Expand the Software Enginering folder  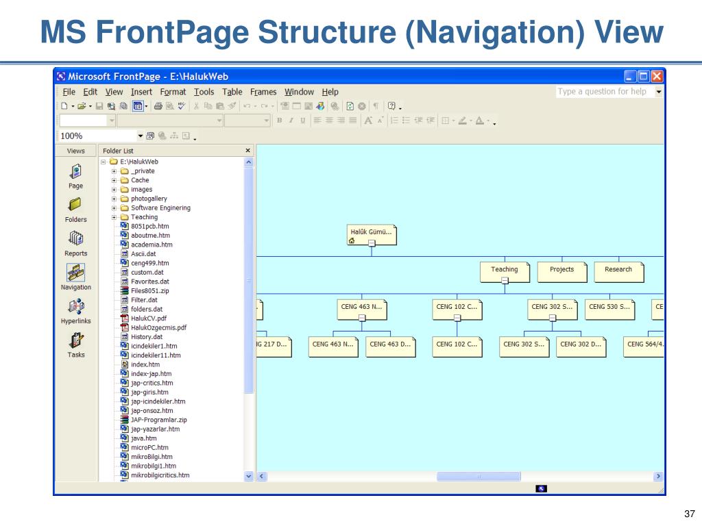pyautogui.click(x=114, y=208)
